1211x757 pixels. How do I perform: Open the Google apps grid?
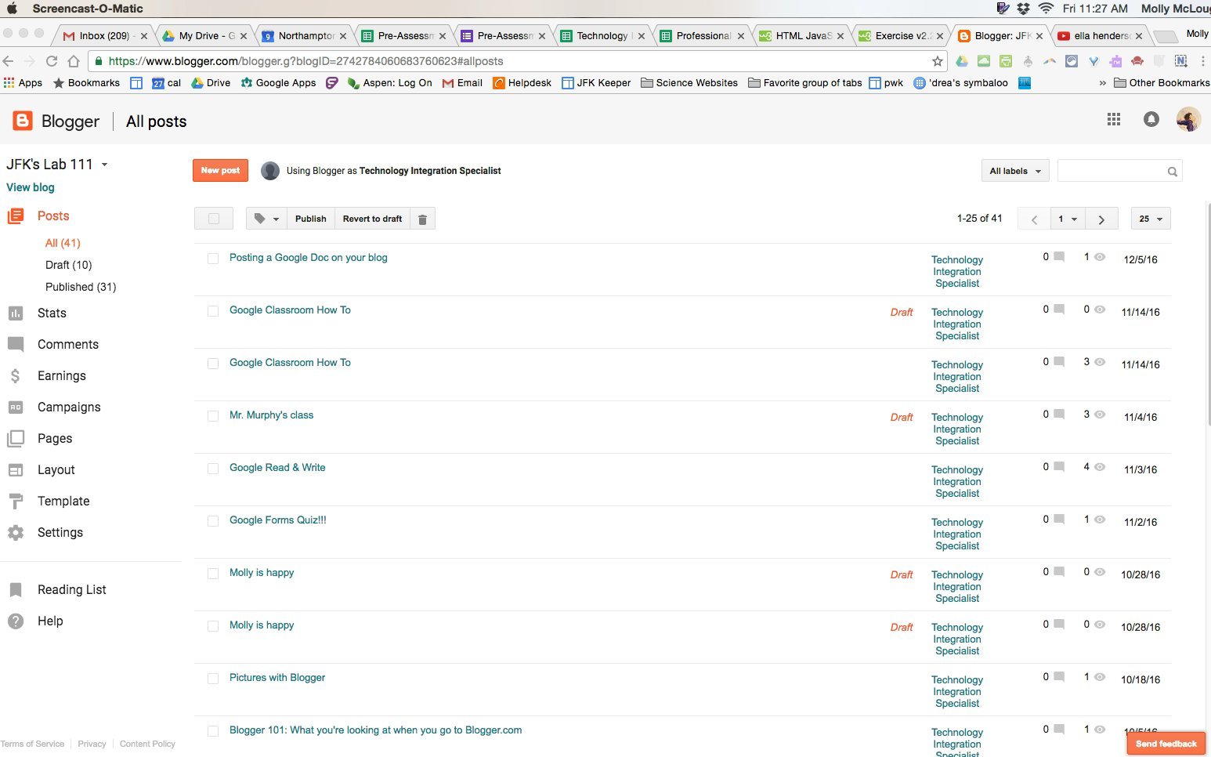(x=1113, y=119)
